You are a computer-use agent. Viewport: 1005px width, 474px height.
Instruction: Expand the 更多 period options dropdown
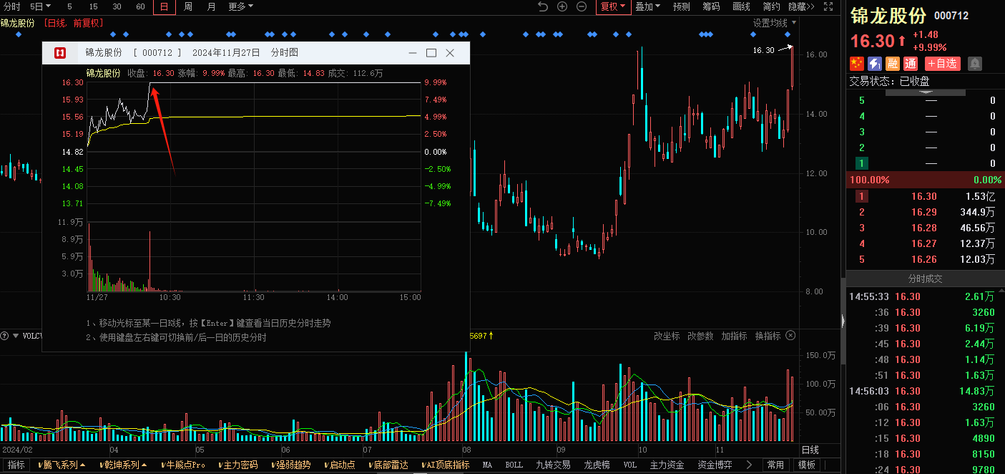(x=241, y=6)
